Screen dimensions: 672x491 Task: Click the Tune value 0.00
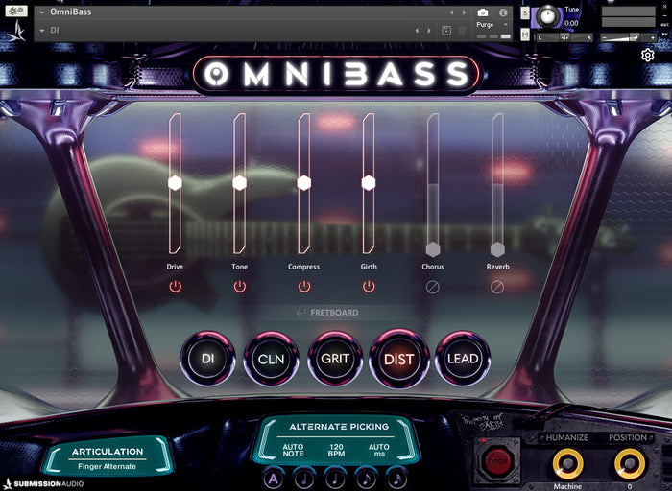click(571, 23)
